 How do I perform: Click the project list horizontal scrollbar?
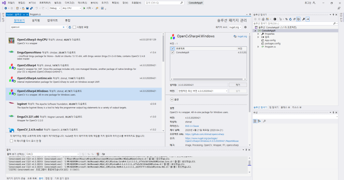pyautogui.click(x=208, y=79)
